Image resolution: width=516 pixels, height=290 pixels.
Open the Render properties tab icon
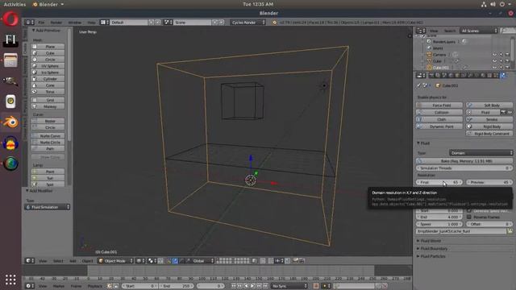coord(431,76)
